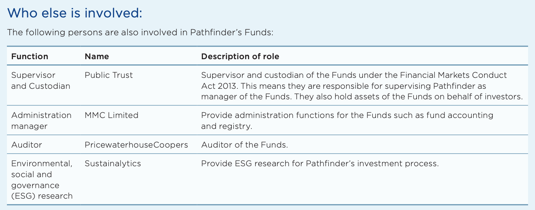The width and height of the screenshot is (535, 210).
Task: Select the "Function" column header
Action: click(30, 56)
